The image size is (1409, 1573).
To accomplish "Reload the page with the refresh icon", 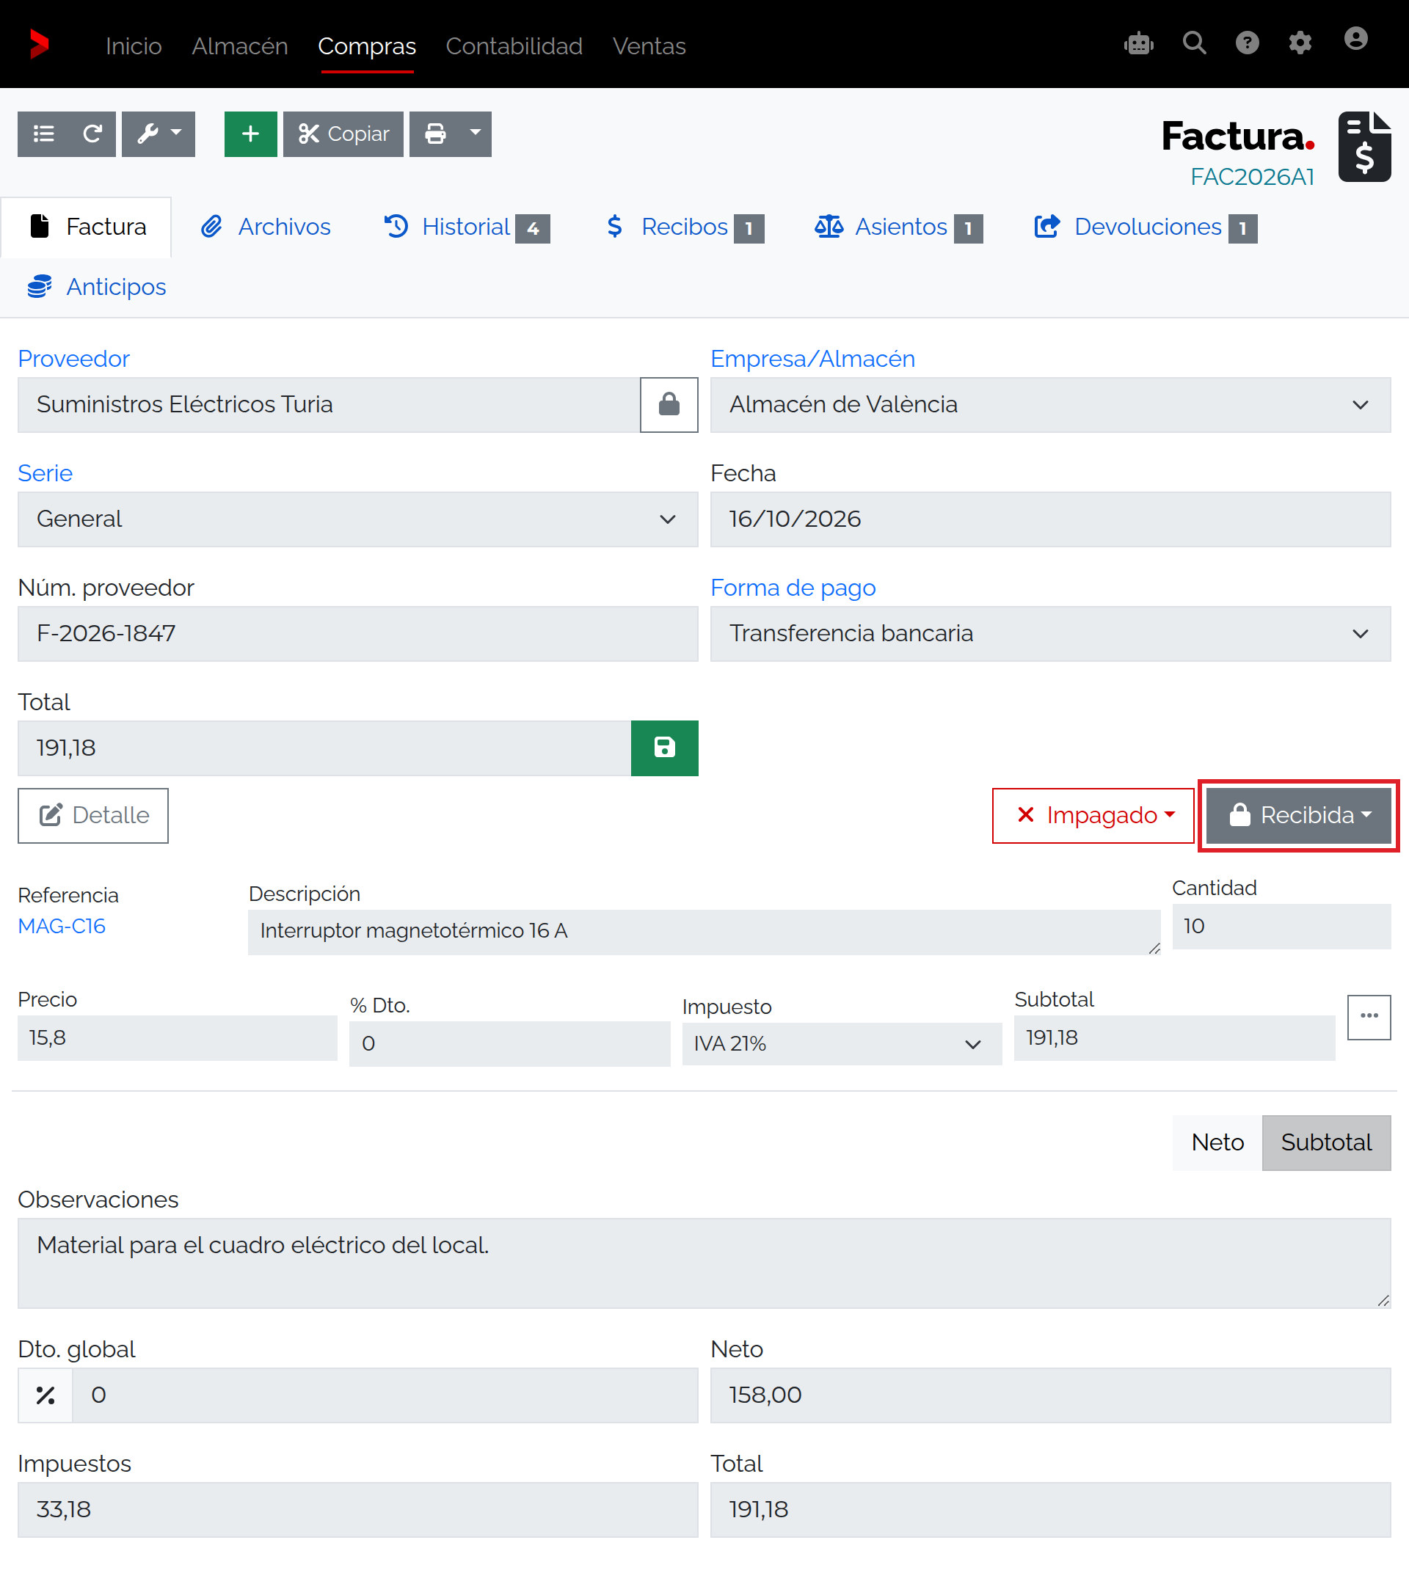I will click(92, 134).
